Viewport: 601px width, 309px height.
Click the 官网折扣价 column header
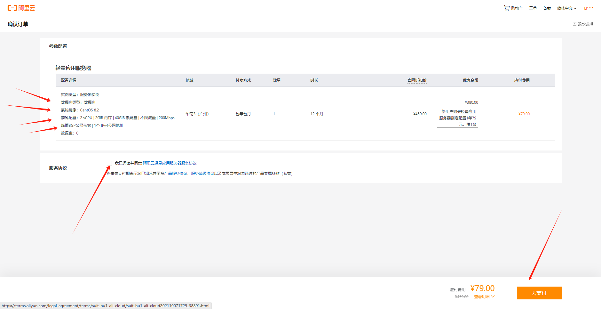[x=417, y=80]
